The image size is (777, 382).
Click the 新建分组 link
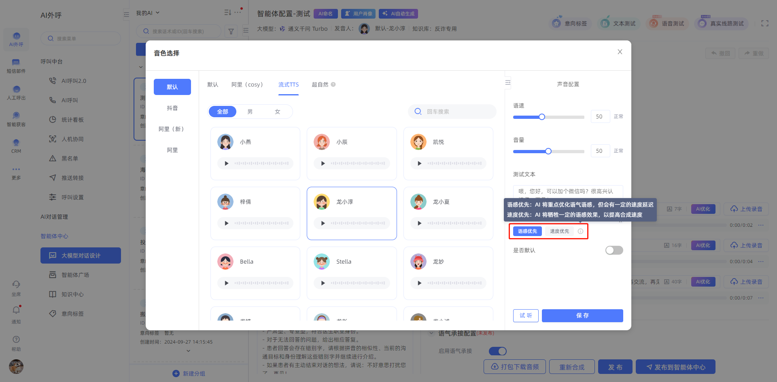pyautogui.click(x=189, y=374)
